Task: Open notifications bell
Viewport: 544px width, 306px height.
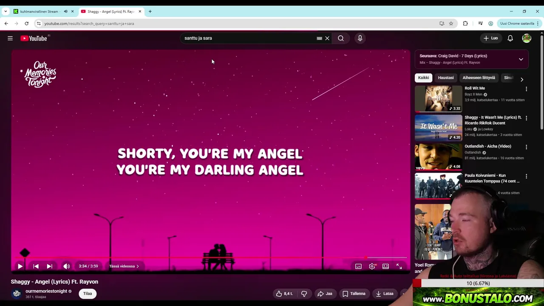Action: click(510, 38)
